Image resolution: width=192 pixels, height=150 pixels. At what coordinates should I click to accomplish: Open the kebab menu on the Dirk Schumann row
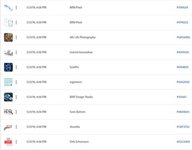pyautogui.click(x=16, y=142)
